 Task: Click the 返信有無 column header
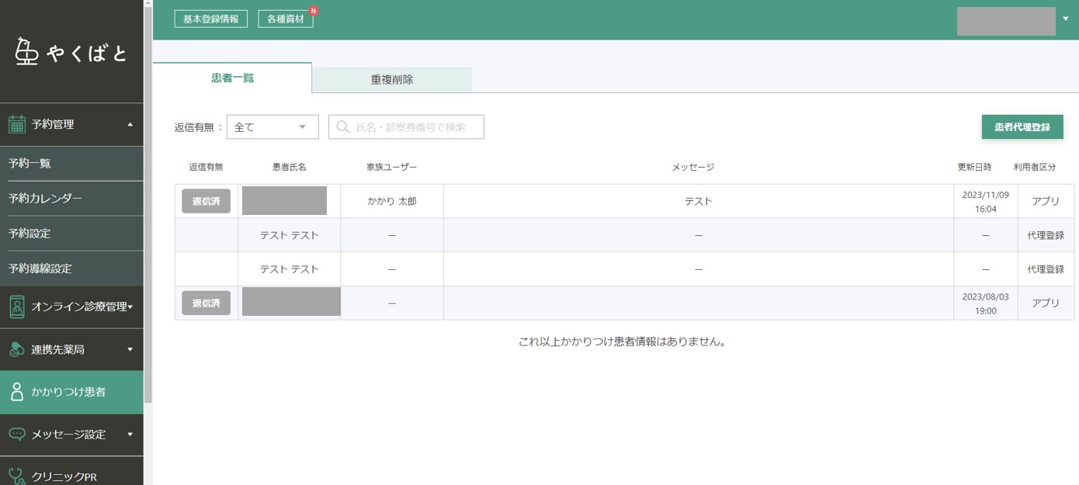pos(206,167)
